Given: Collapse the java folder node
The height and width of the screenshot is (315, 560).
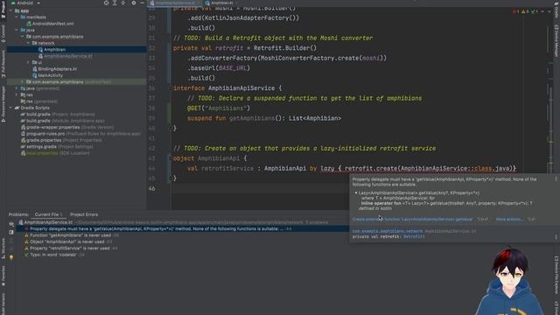Looking at the screenshot, I should point(17,31).
